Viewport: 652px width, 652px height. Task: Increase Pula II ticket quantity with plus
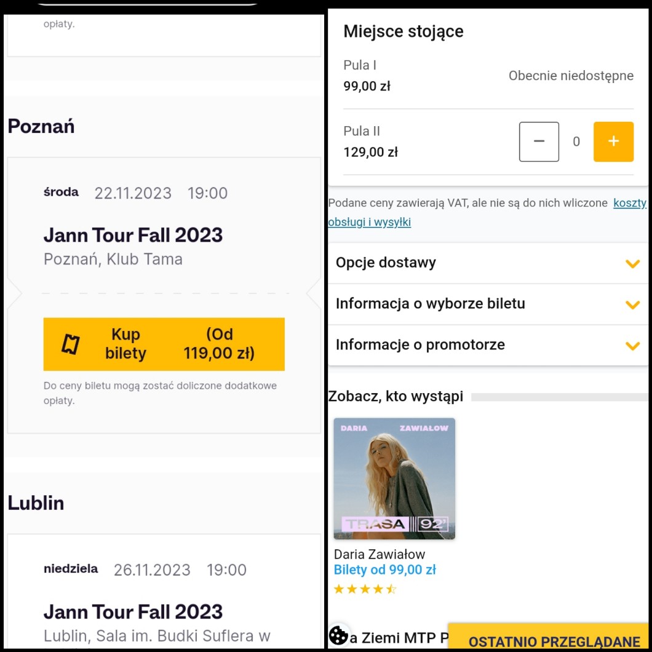pos(613,141)
